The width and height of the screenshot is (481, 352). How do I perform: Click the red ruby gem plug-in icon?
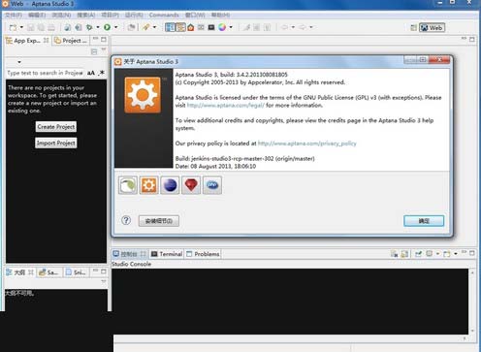[191, 185]
